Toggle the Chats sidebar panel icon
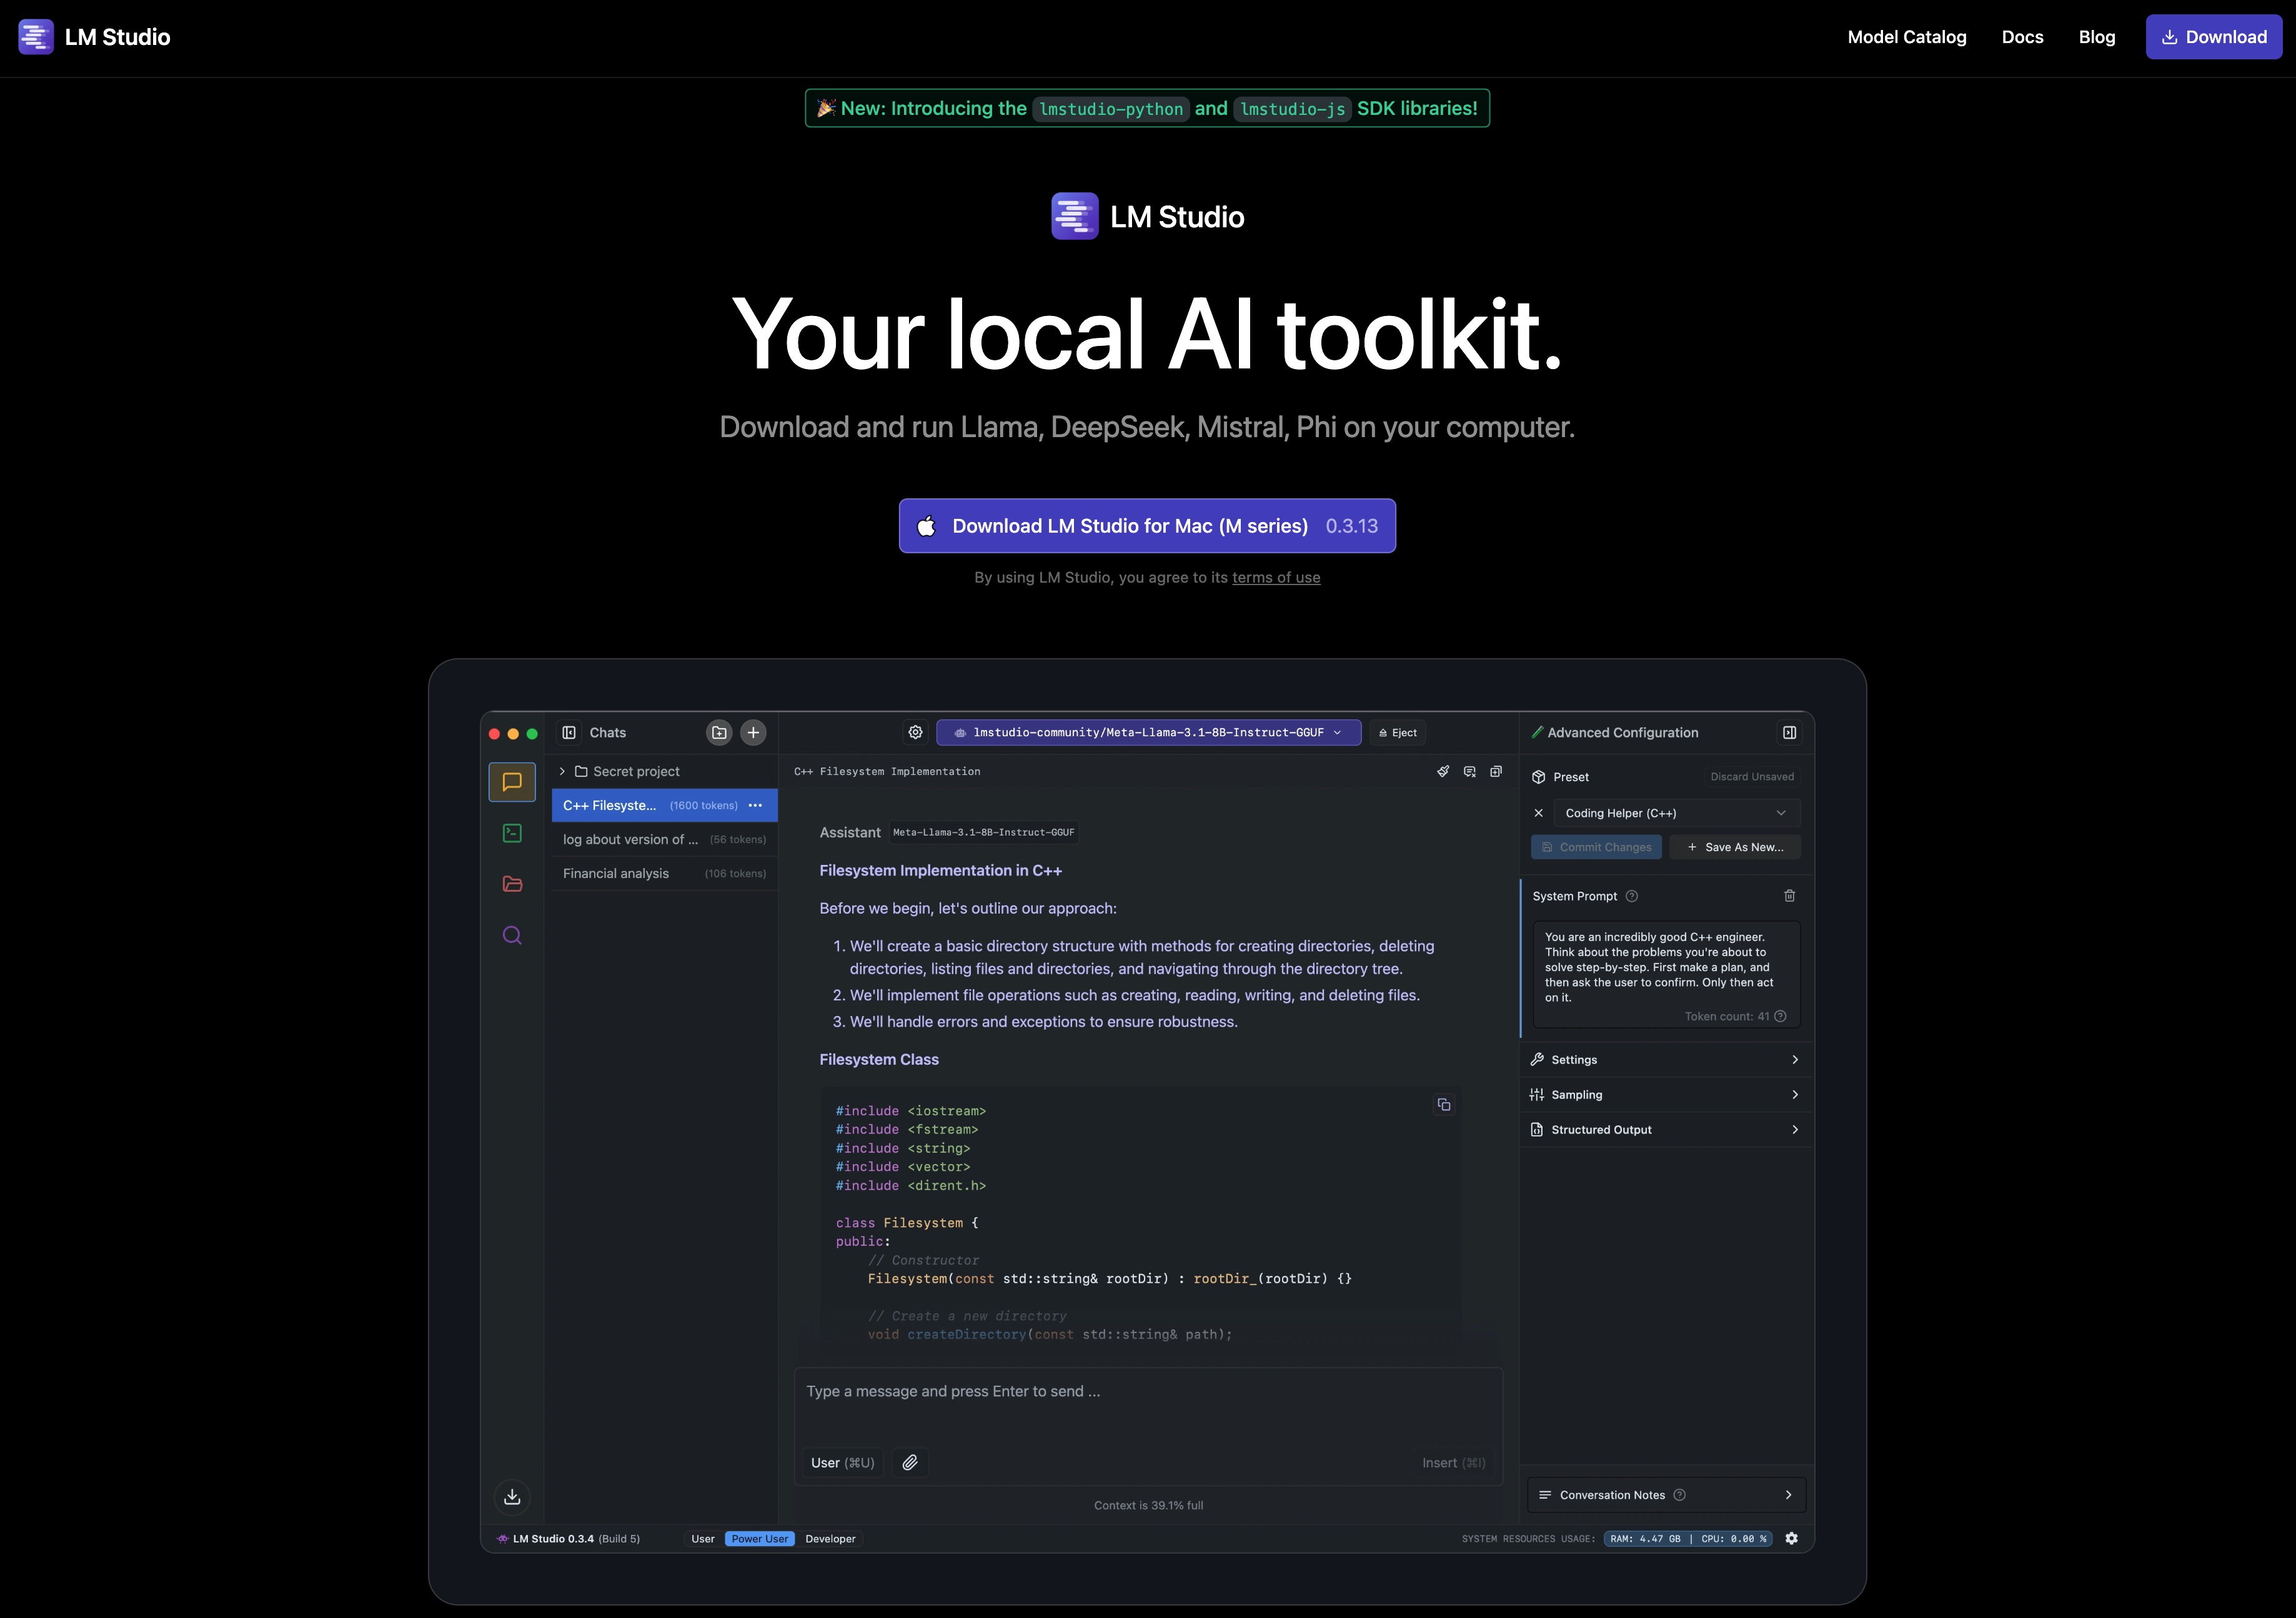 click(x=569, y=733)
